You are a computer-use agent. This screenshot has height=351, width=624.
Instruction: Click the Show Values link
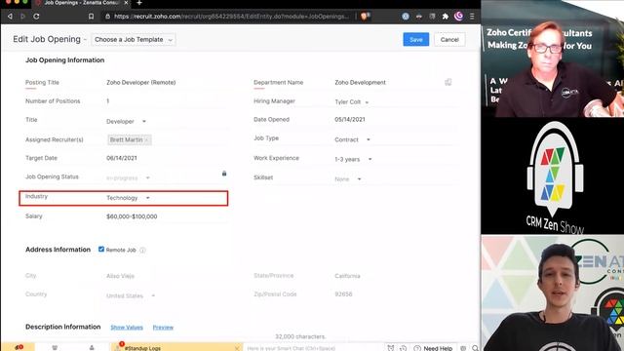(127, 328)
